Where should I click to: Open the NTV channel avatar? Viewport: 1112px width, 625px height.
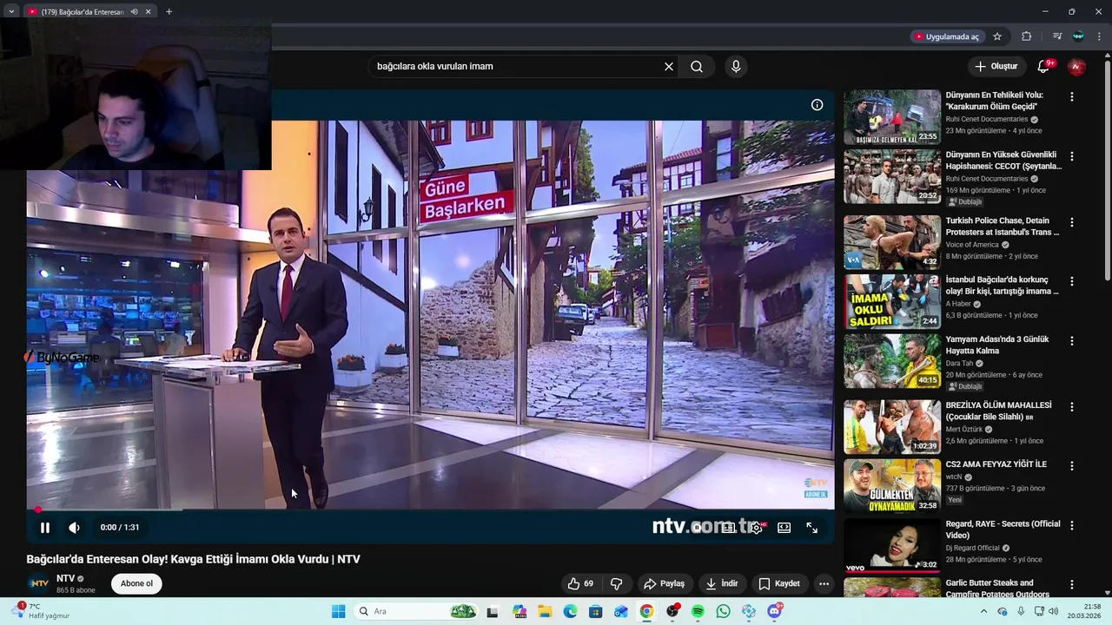click(x=38, y=583)
